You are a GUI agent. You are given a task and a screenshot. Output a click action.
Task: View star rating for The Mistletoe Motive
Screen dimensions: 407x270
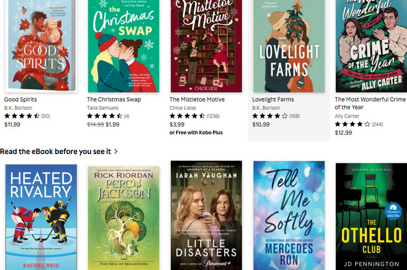click(194, 116)
